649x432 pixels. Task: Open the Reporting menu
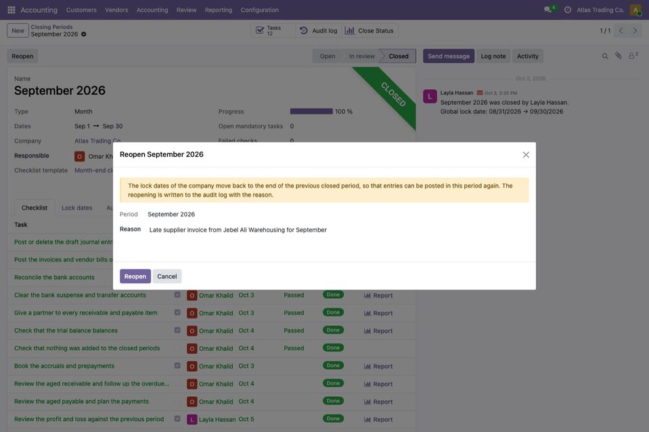click(x=219, y=10)
